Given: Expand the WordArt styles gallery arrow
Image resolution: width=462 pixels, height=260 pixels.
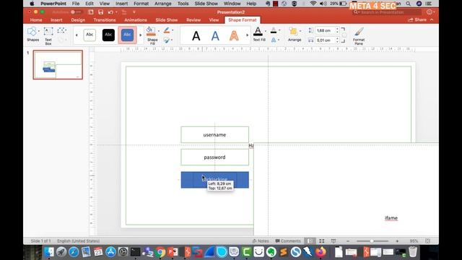Looking at the screenshot, I should (x=247, y=35).
